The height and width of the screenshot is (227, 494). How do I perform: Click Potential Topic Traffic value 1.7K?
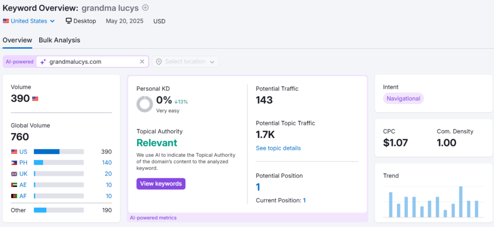tap(265, 135)
